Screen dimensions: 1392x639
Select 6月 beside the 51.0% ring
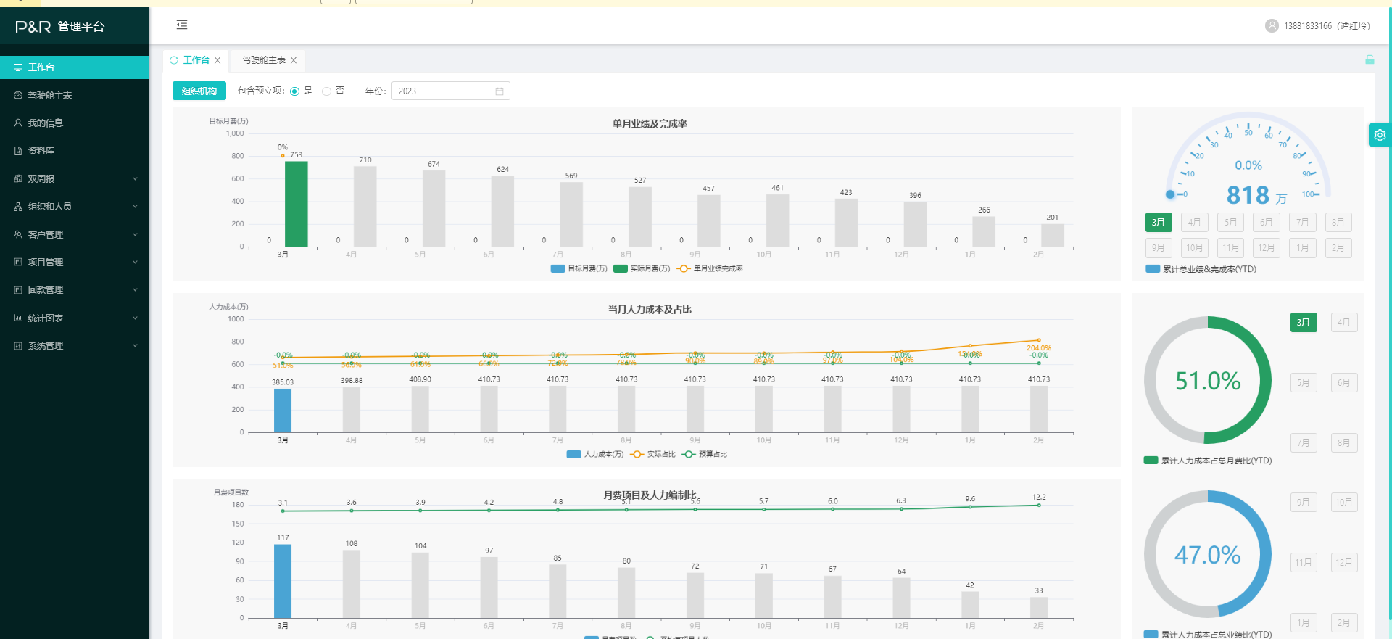(x=1344, y=383)
